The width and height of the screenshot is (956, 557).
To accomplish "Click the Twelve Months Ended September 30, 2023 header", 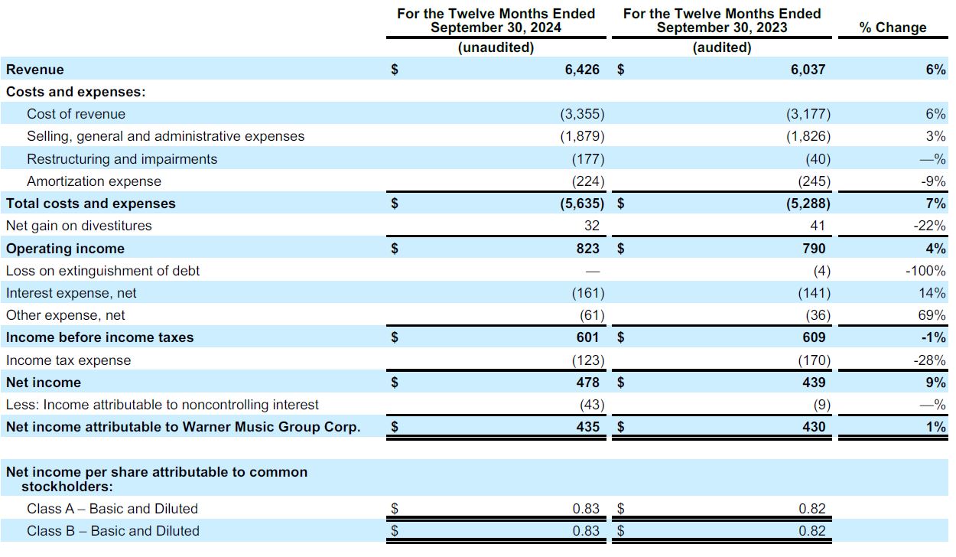I will [722, 20].
